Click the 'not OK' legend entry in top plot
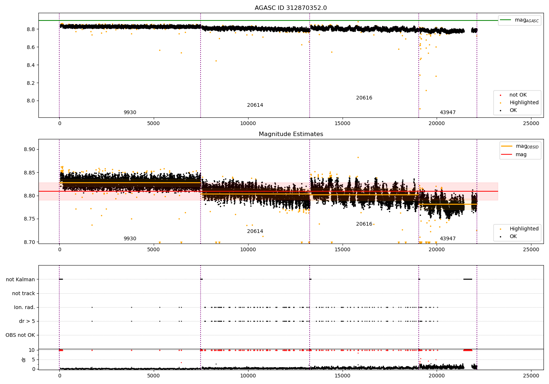 pos(518,95)
